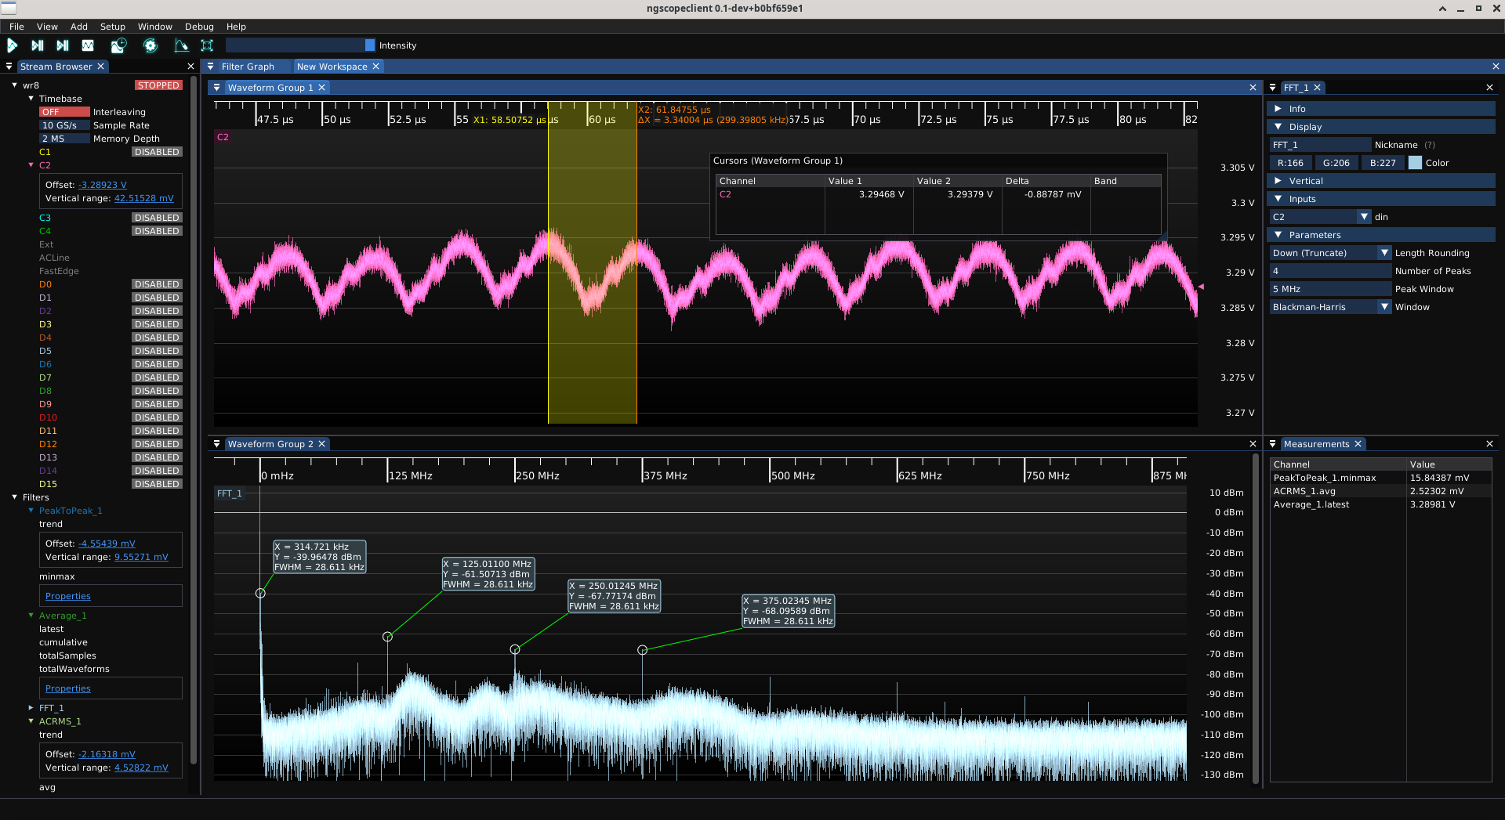Click the 10 GS/s Sample Rate field

pyautogui.click(x=64, y=125)
